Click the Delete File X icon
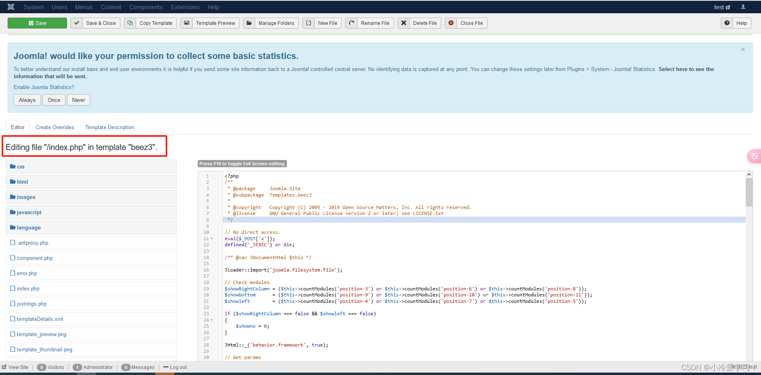 (404, 23)
